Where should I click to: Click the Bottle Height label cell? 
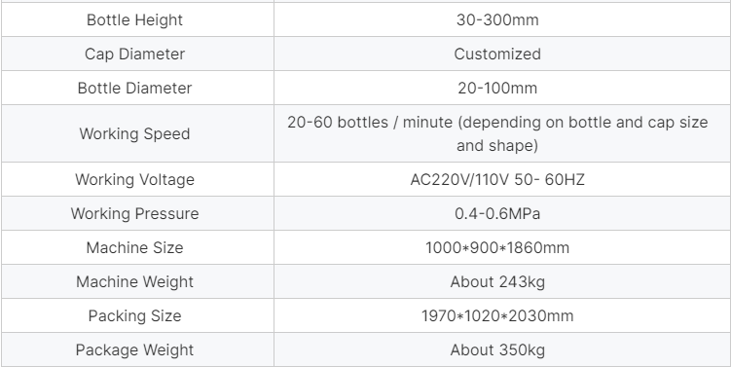pyautogui.click(x=137, y=19)
